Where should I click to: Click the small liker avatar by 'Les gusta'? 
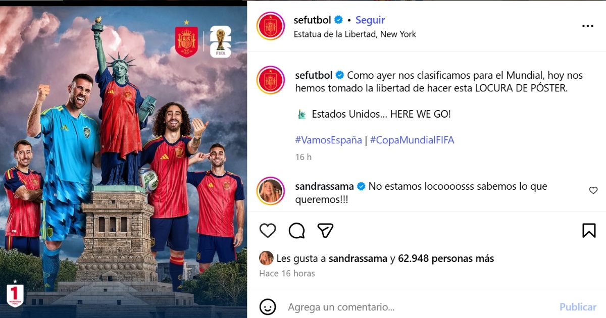coord(266,258)
